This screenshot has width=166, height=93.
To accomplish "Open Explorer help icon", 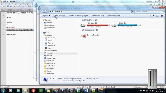I will tap(162, 16).
